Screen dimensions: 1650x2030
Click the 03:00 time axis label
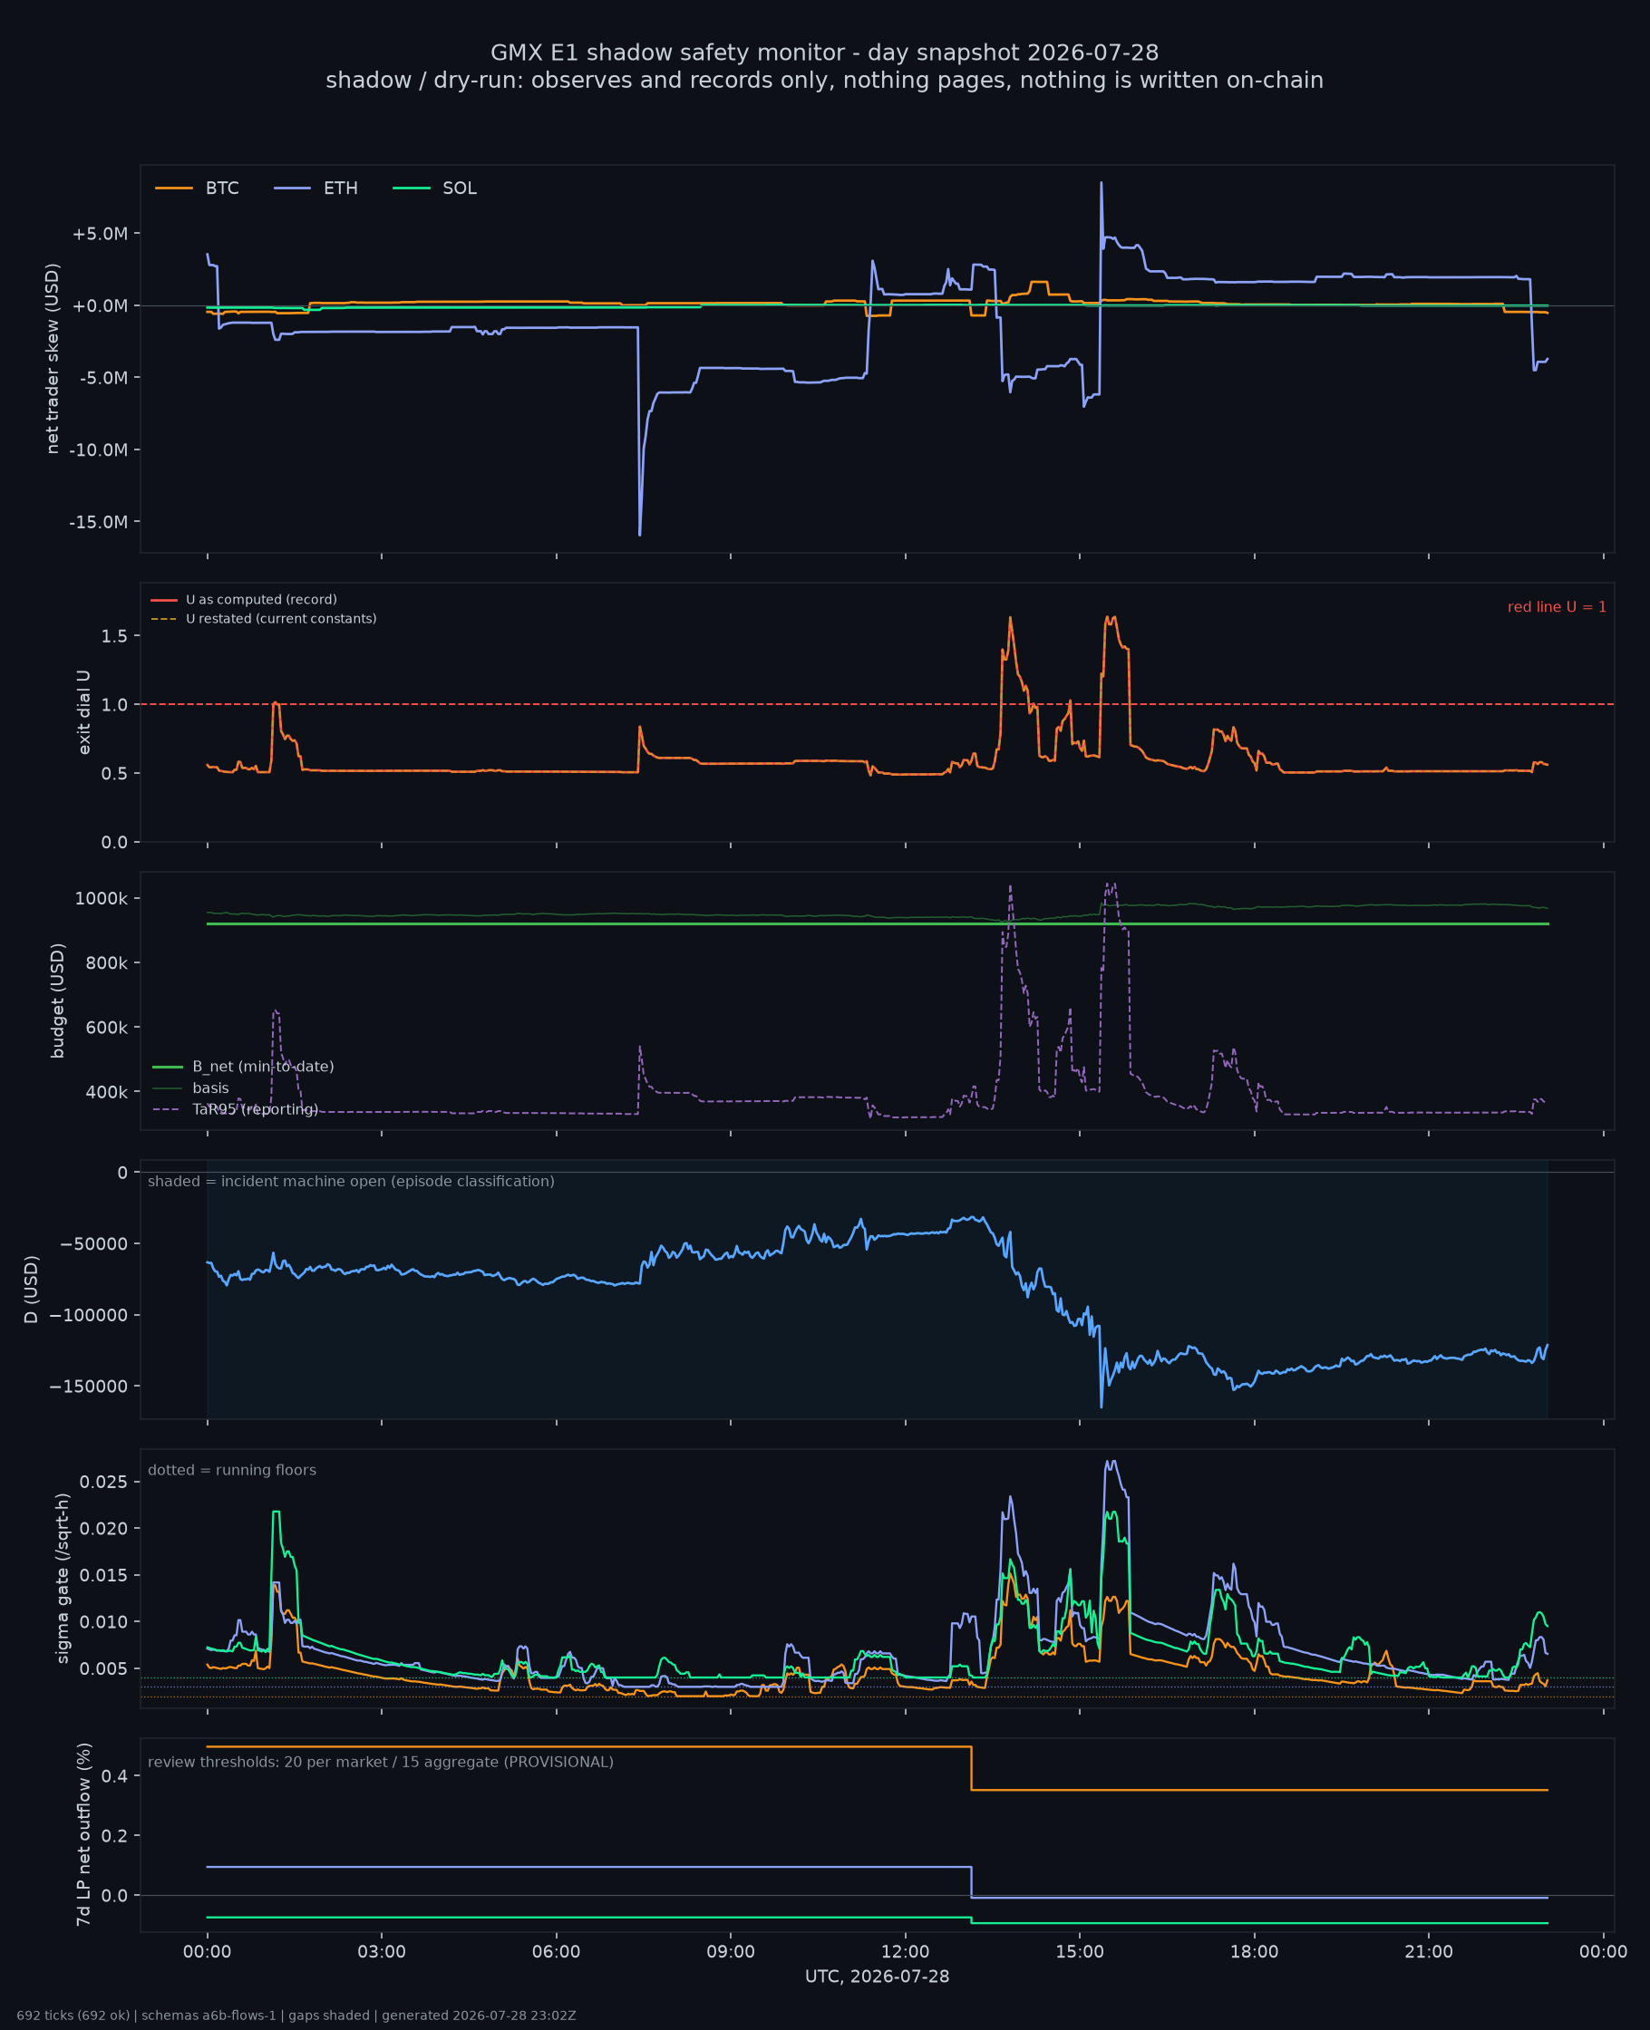[x=382, y=1952]
